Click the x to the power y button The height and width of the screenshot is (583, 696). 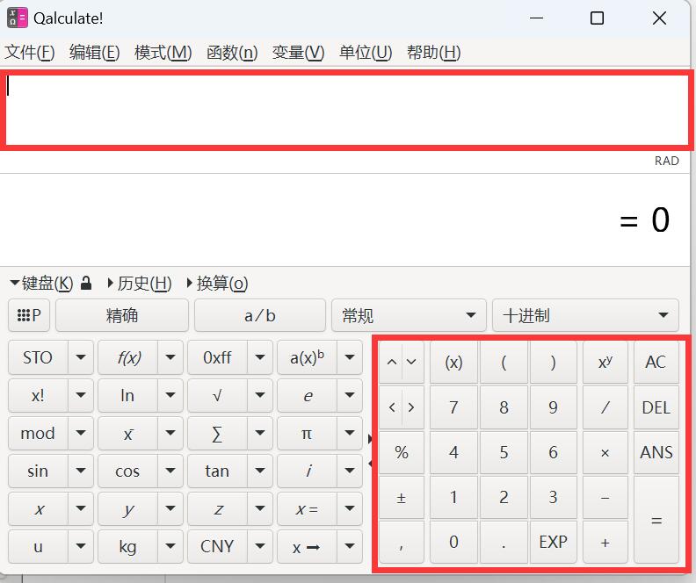(605, 362)
